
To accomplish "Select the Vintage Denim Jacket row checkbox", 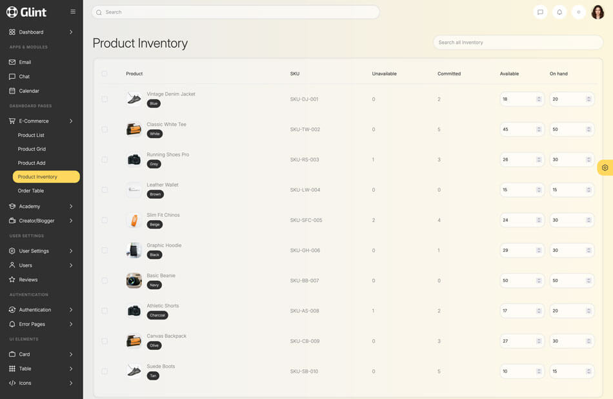I will [105, 99].
